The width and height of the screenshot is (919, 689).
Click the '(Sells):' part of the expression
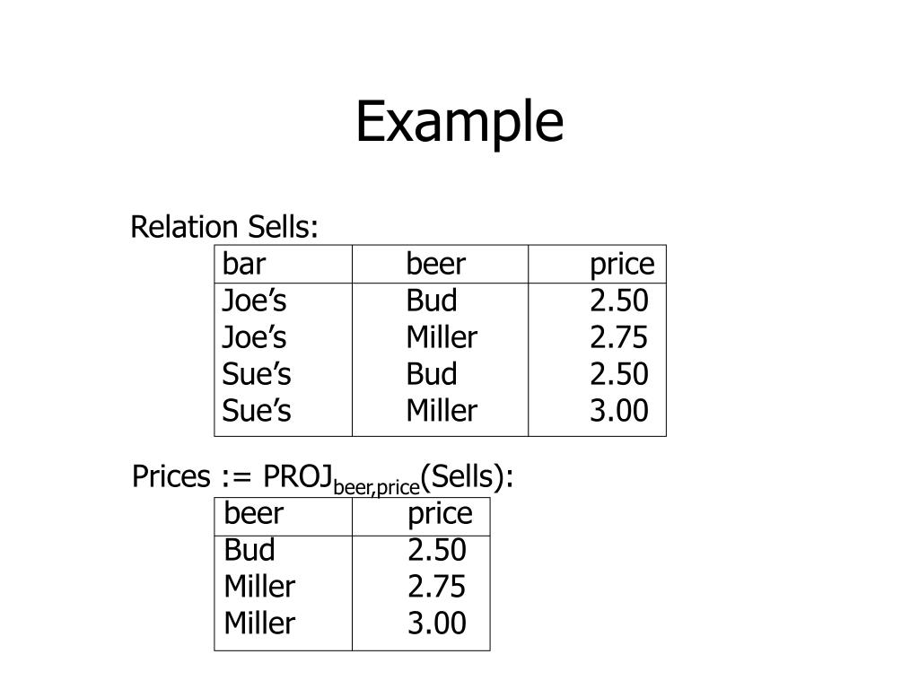[x=467, y=476]
